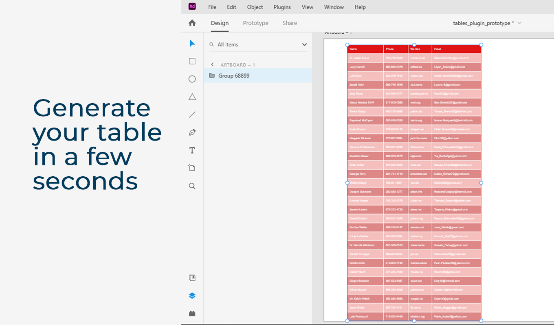Open the Plugins panel icon
The width and height of the screenshot is (554, 325).
[192, 313]
